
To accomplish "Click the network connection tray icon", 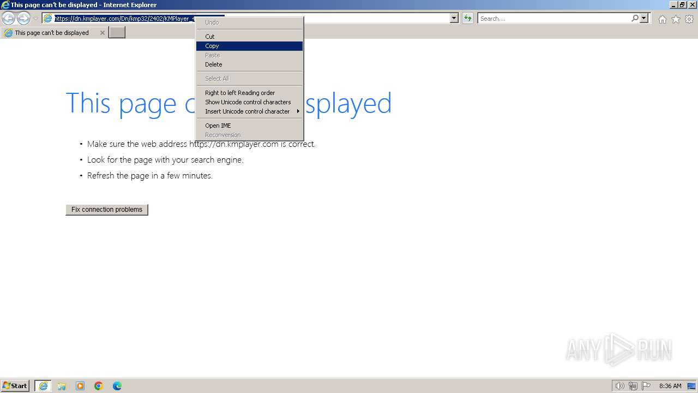I will coord(633,386).
